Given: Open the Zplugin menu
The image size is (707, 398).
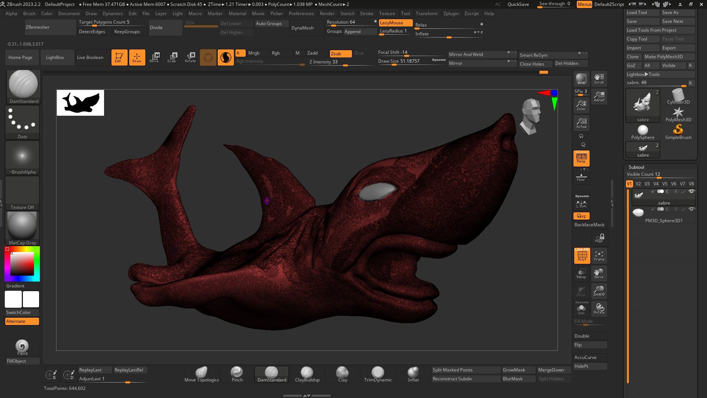Looking at the screenshot, I should click(451, 14).
